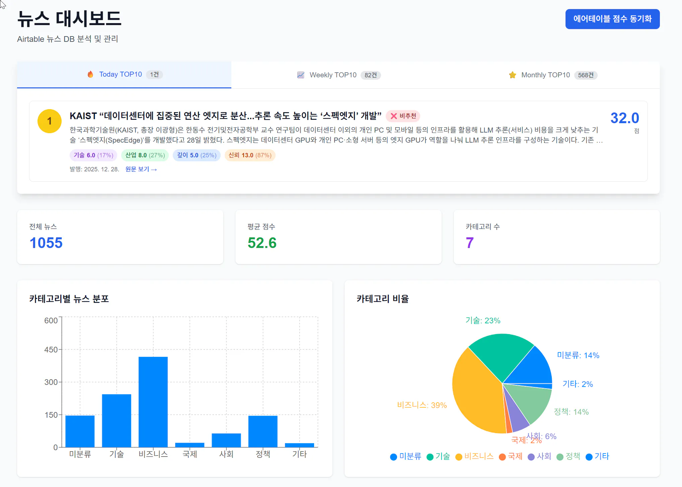Click the yellow rank 1 circle badge
The width and height of the screenshot is (682, 487).
click(50, 121)
